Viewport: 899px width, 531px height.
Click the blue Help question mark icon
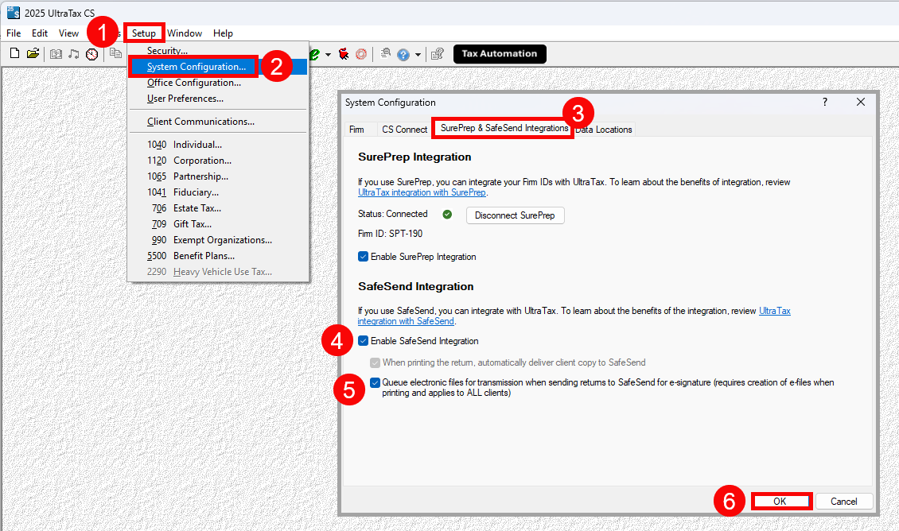[403, 54]
